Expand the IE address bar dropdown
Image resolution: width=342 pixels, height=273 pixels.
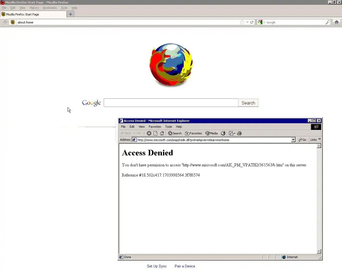[x=293, y=140]
